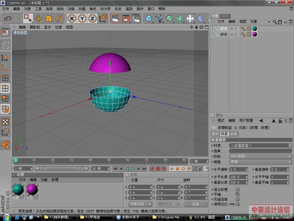Jump to the animation start
The height and width of the screenshot is (221, 294).
[x=115, y=169]
